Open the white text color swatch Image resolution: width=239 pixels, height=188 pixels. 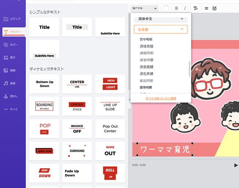pyautogui.click(x=166, y=8)
